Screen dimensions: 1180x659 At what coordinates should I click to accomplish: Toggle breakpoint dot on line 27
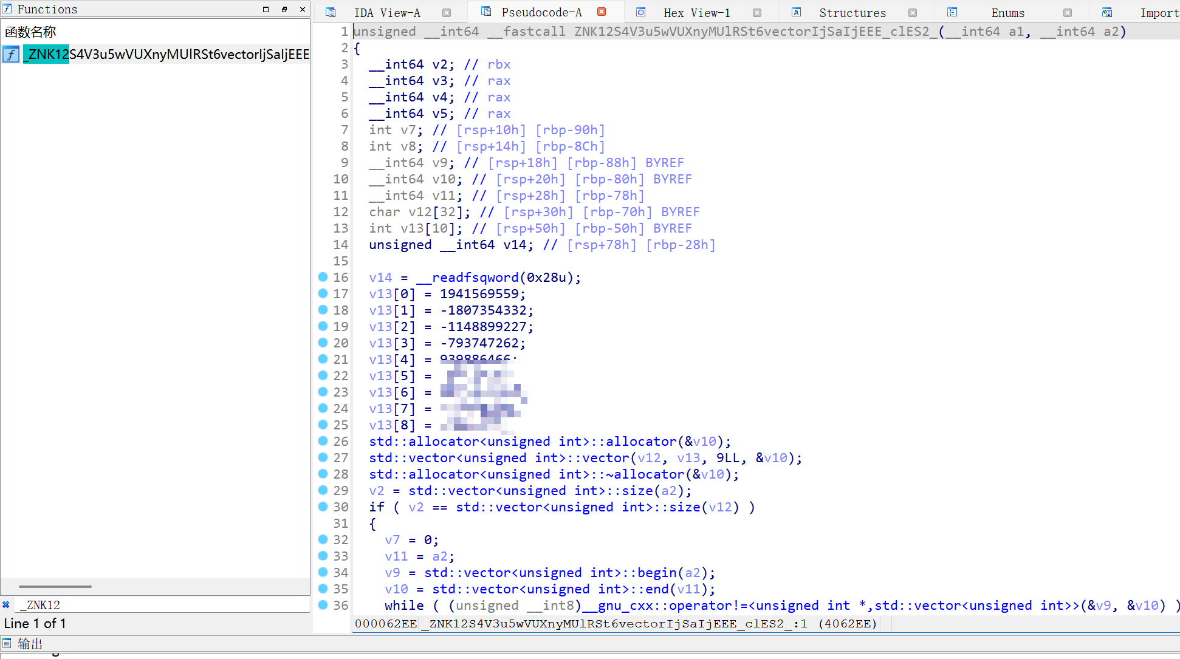click(x=323, y=457)
